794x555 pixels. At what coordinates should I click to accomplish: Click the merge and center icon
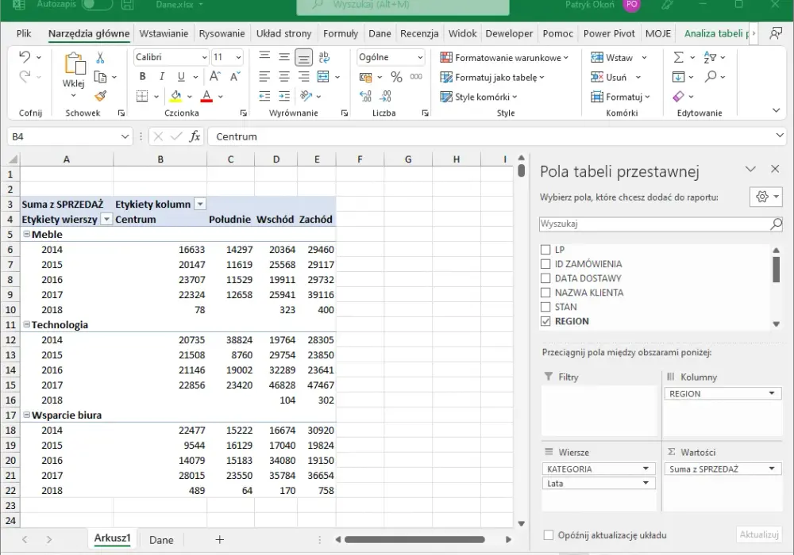323,77
